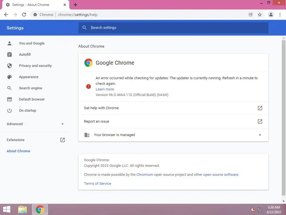
Task: Open Privacy and security settings
Action: (35, 66)
